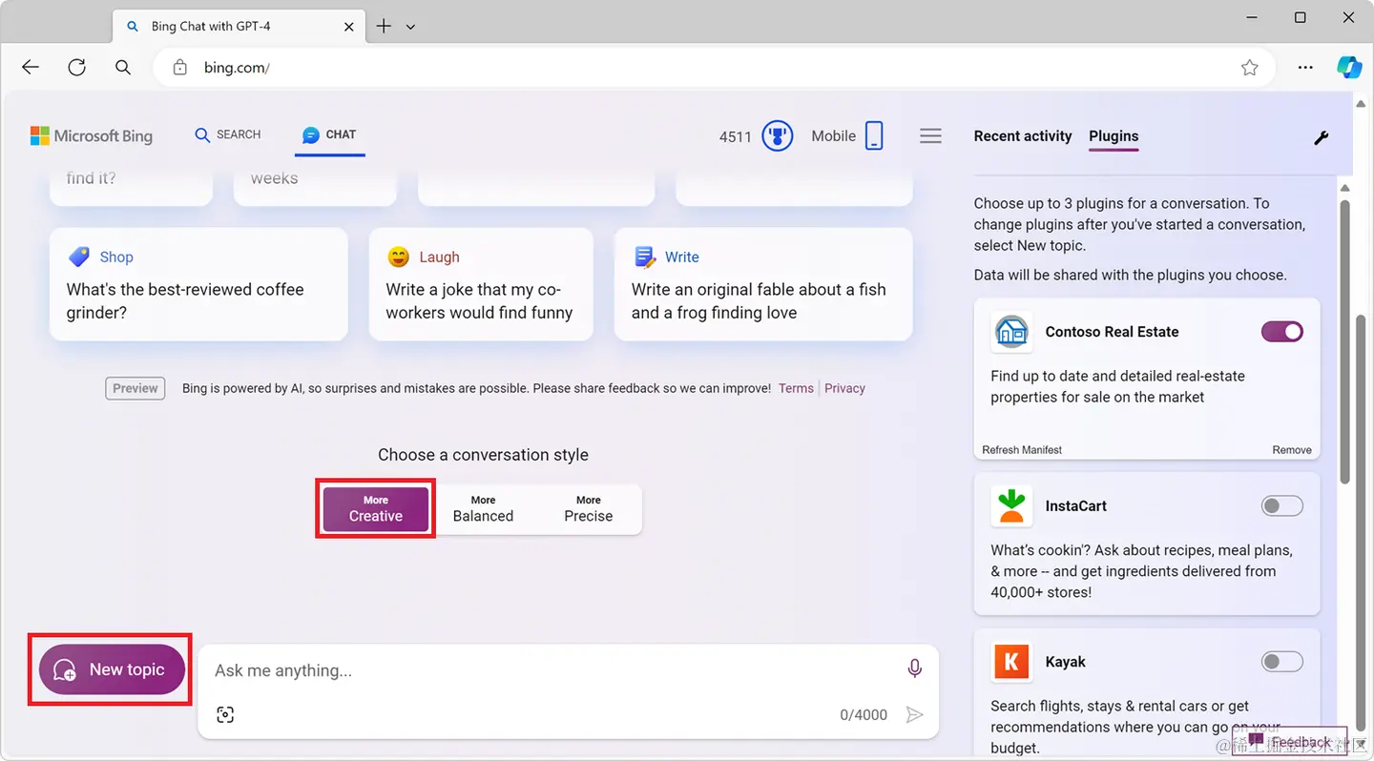Open the Copilot sidebar icon
This screenshot has width=1374, height=761.
click(1349, 68)
